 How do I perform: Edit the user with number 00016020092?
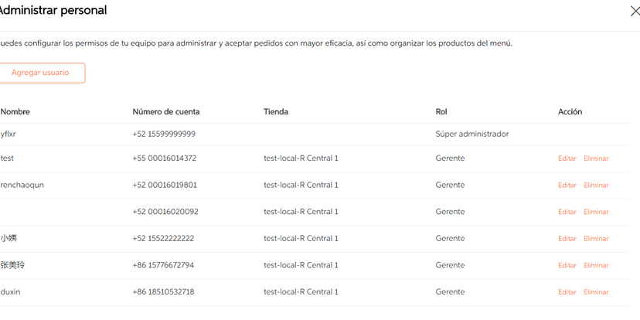click(567, 212)
